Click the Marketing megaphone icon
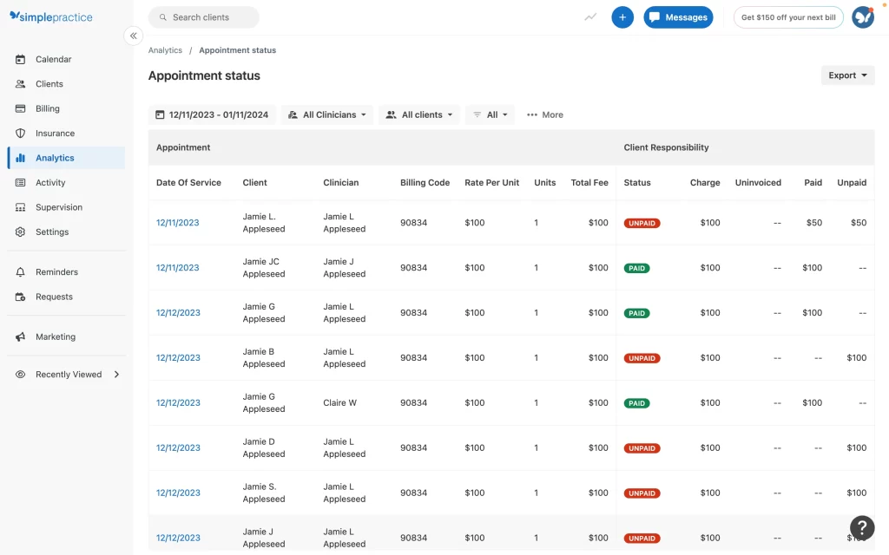 coord(20,337)
